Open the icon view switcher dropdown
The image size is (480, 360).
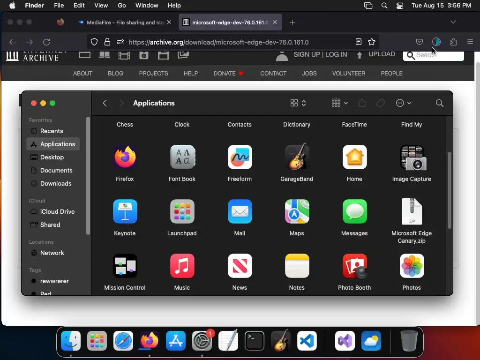tap(298, 103)
